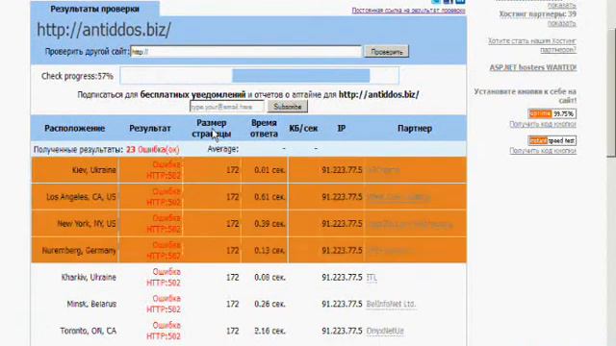Click the Размер страницы column header
Screen dimensions: 616x346
[212, 128]
